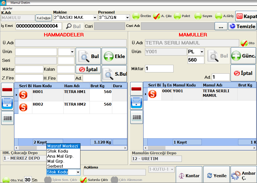Toggle the Üretim indicator
Screen dimensions: 257x183
click(136, 16)
